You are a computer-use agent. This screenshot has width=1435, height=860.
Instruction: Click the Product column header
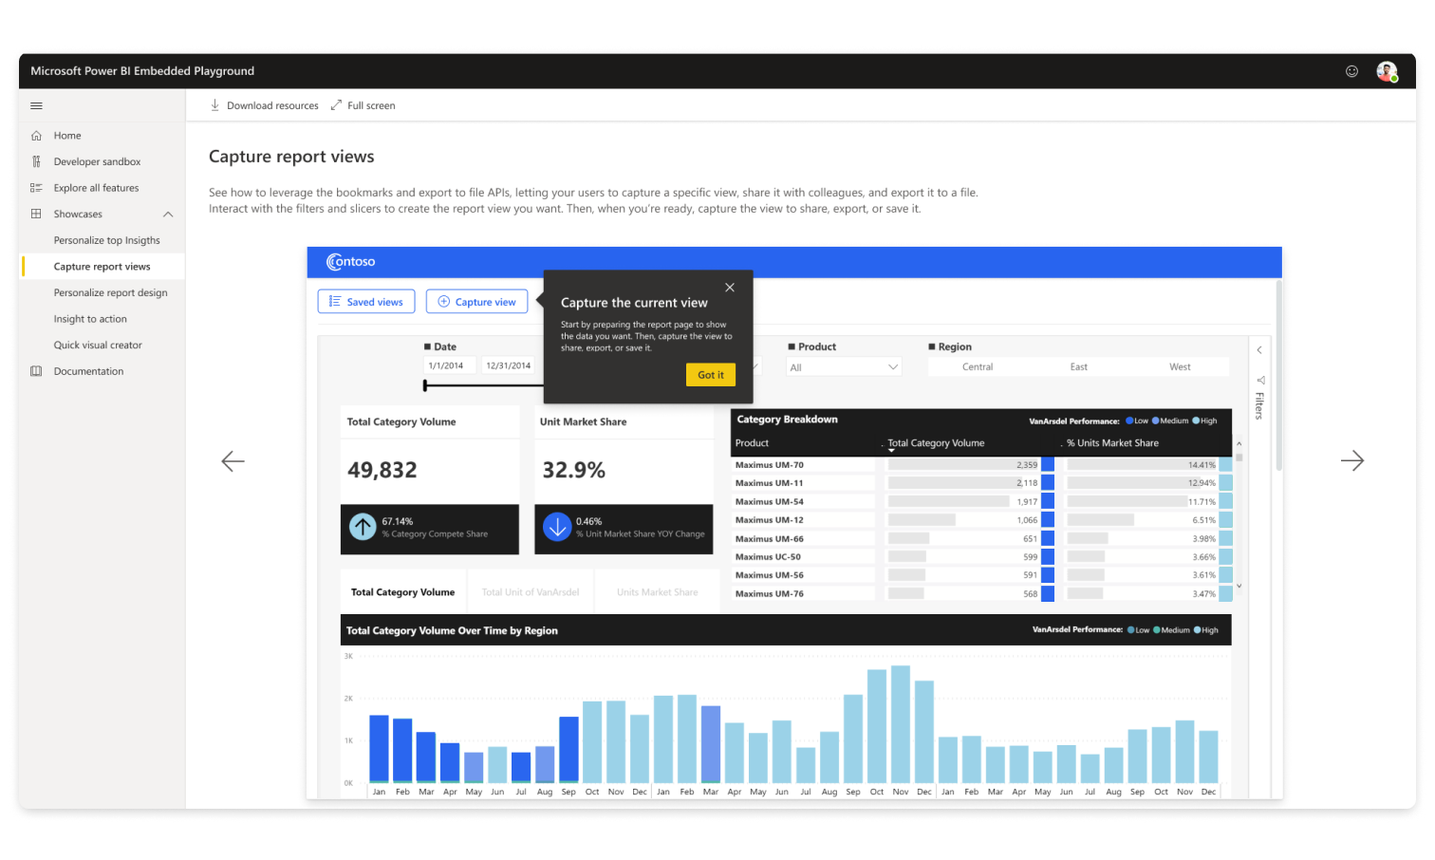(x=753, y=443)
